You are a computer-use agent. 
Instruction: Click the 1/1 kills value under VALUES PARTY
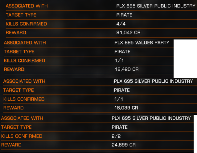coord(119,60)
